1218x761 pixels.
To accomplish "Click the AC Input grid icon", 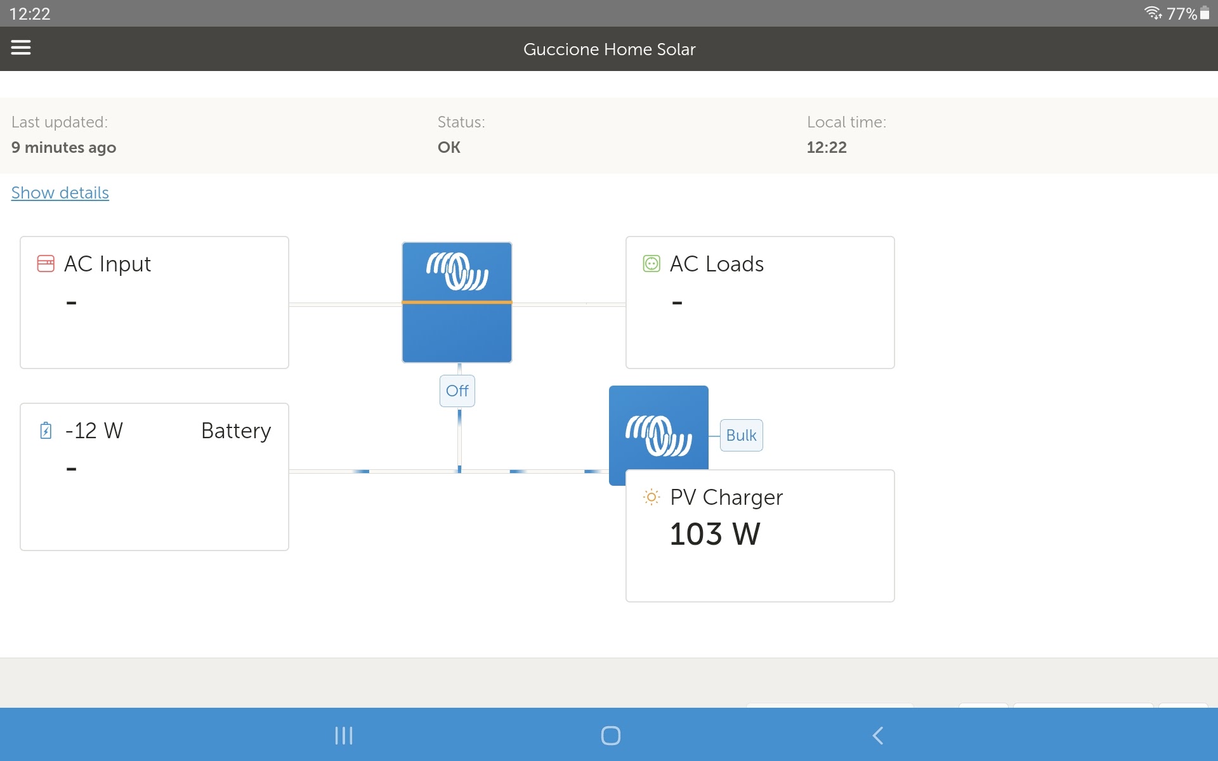I will [46, 264].
